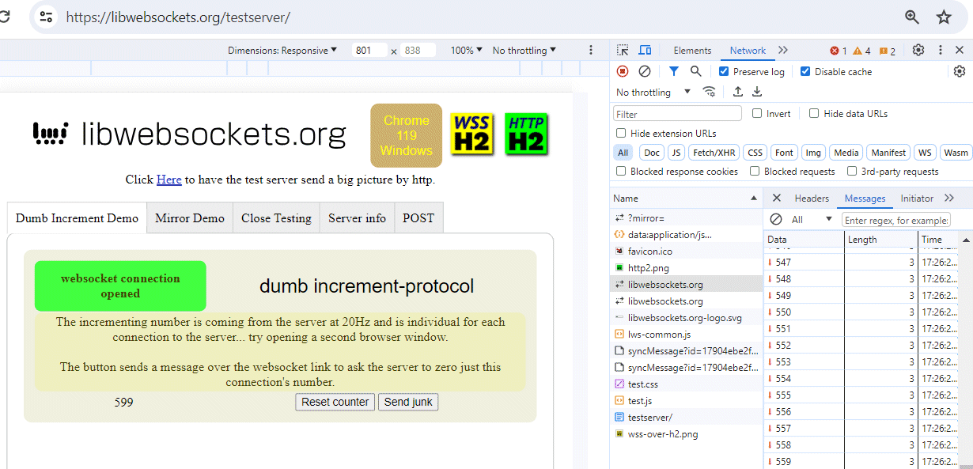
Task: Open the Close Testing tab
Action: point(276,218)
